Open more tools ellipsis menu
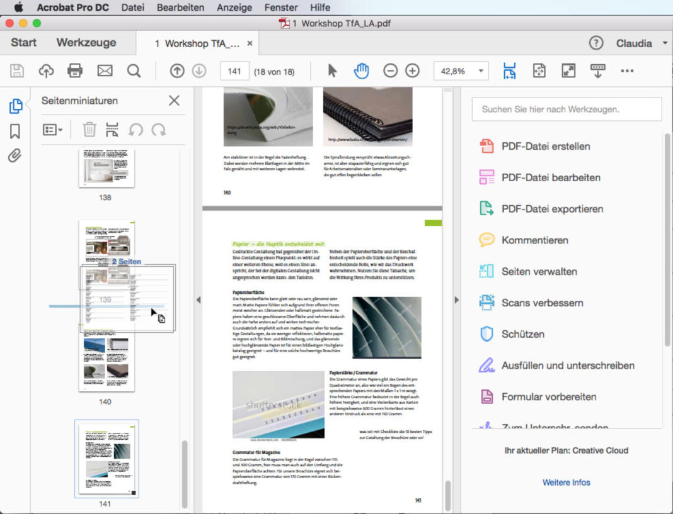 click(627, 70)
